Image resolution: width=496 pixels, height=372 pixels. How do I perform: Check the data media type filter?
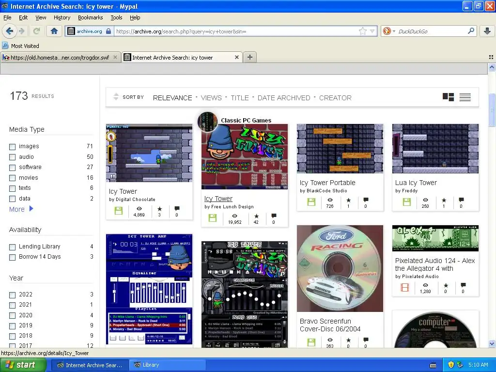[12, 199]
